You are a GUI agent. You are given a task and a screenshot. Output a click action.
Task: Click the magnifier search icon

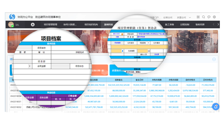(x=203, y=17)
